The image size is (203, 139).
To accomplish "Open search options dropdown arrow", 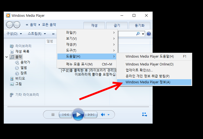I will click(143, 34).
